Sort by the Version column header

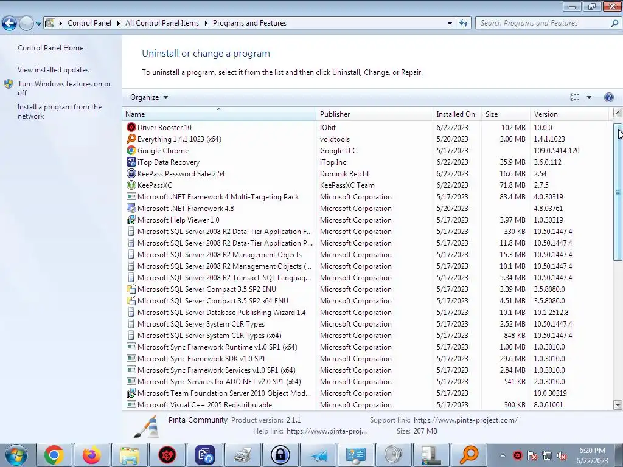(569, 114)
